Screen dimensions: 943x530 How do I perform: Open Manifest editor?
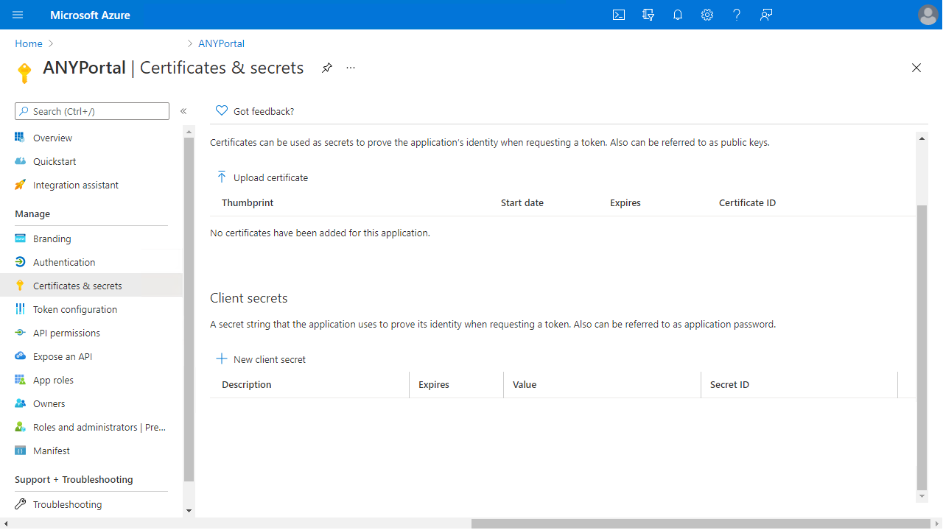pyautogui.click(x=52, y=451)
